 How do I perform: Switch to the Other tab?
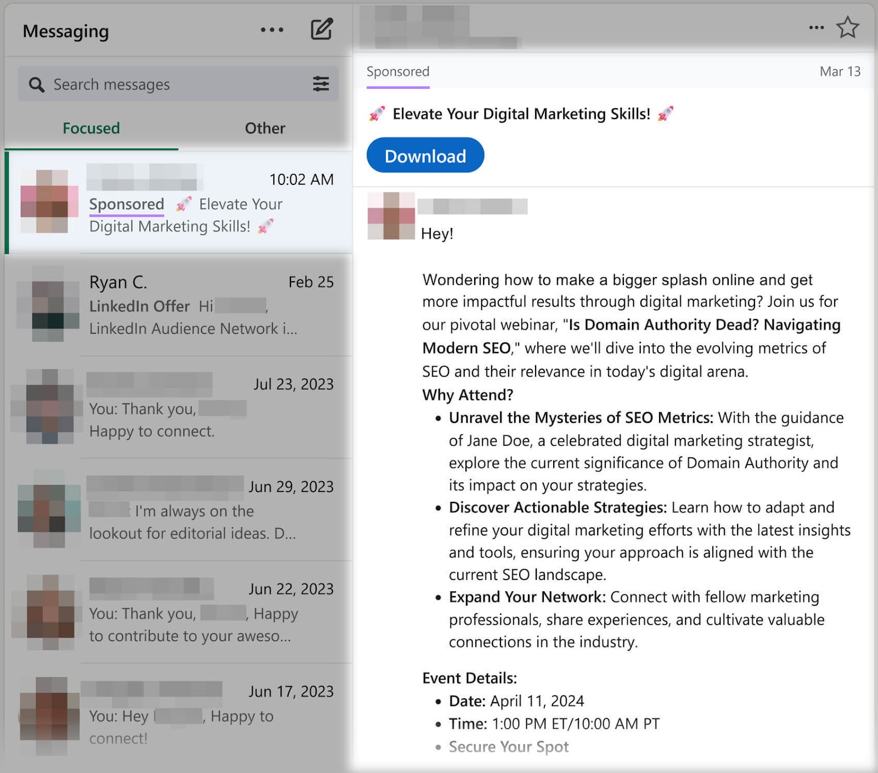pos(264,128)
